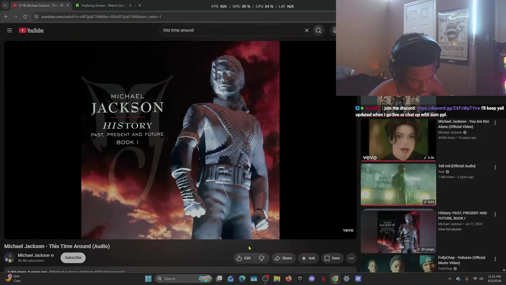Open the Windows Start menu
This screenshot has width=506, height=285.
pos(148,279)
